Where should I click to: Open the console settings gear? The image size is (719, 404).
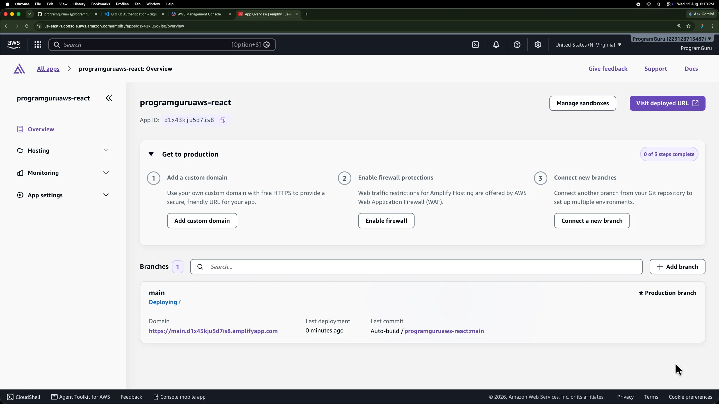tap(538, 45)
